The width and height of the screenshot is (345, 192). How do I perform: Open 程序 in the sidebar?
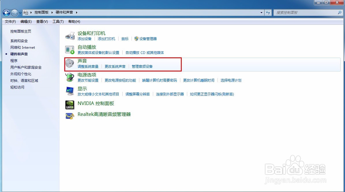(x=14, y=61)
